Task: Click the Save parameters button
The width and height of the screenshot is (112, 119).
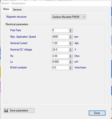Action: click(x=19, y=110)
